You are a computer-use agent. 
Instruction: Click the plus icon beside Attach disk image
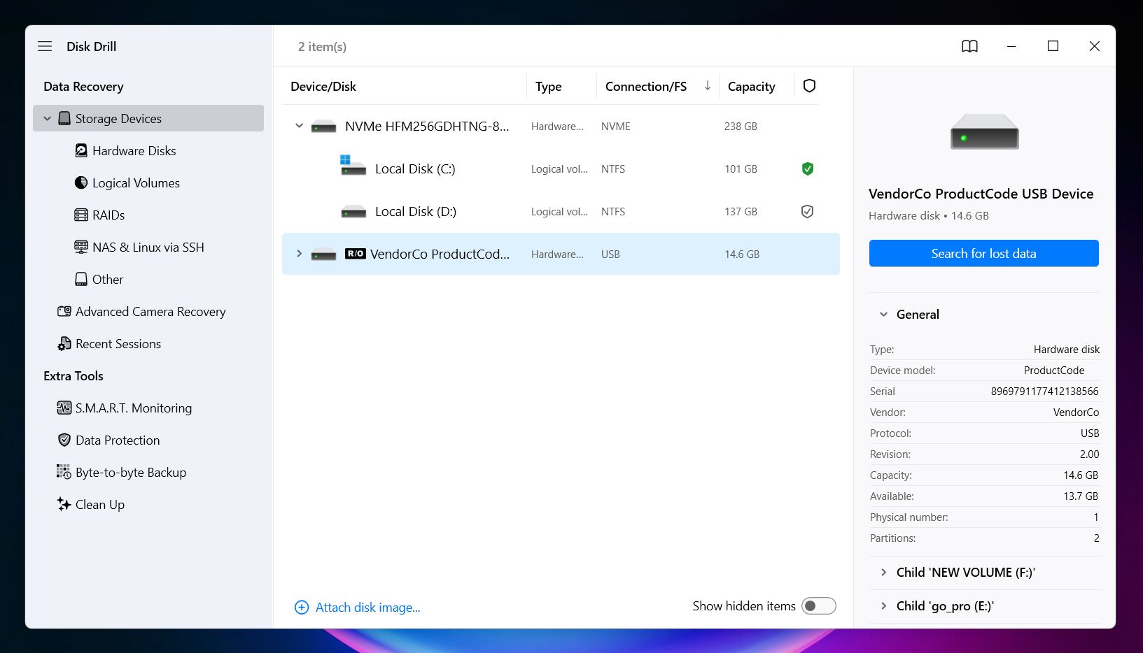click(x=302, y=608)
